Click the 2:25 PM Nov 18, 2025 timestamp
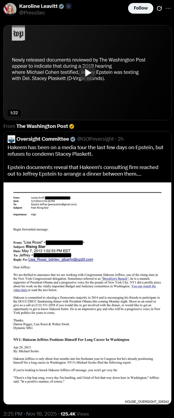Screen dimensions: 174x418 click(29, 414)
